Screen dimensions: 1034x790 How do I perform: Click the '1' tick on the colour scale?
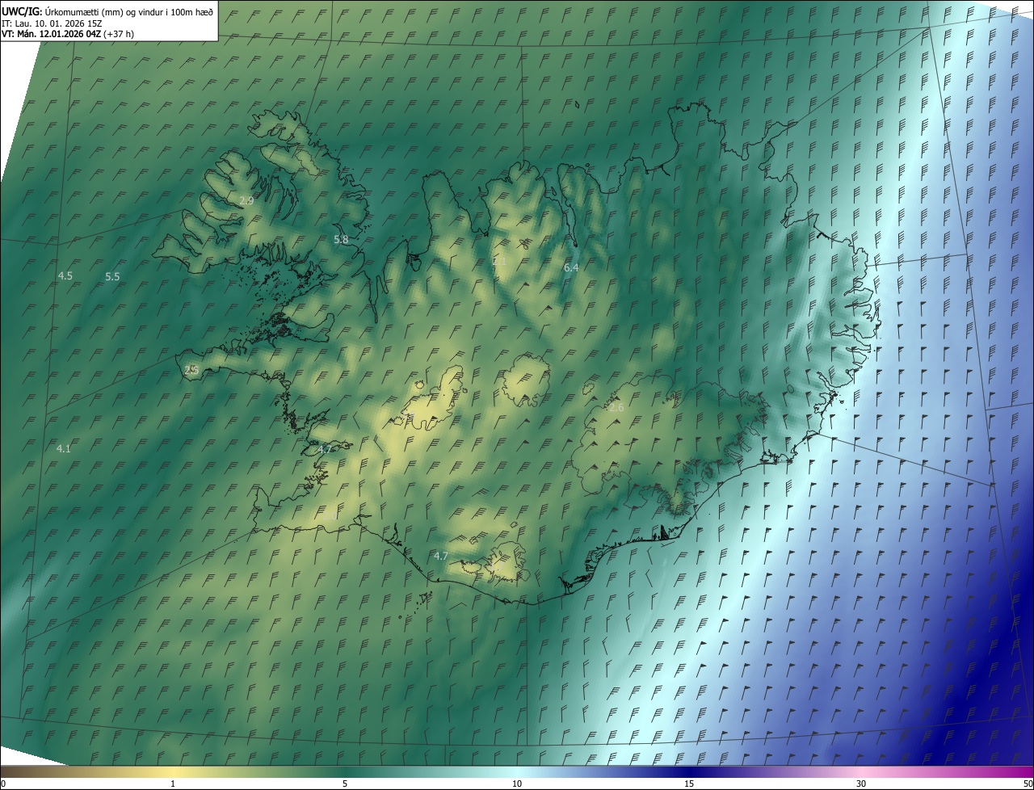[x=173, y=784]
